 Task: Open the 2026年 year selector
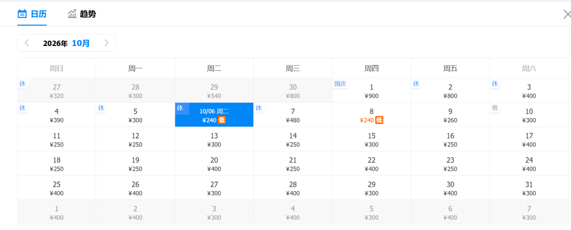click(56, 43)
